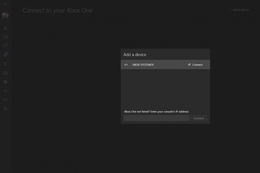Image resolution: width=260 pixels, height=173 pixels.
Task: Go to Home in the sidebar
Action: (x=5, y=28)
